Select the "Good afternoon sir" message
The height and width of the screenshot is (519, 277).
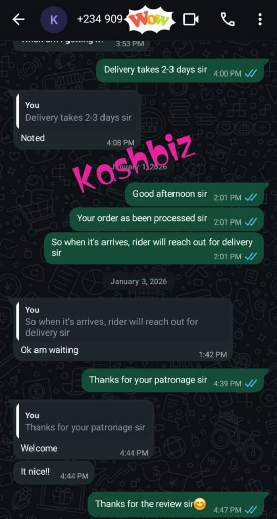tap(195, 195)
